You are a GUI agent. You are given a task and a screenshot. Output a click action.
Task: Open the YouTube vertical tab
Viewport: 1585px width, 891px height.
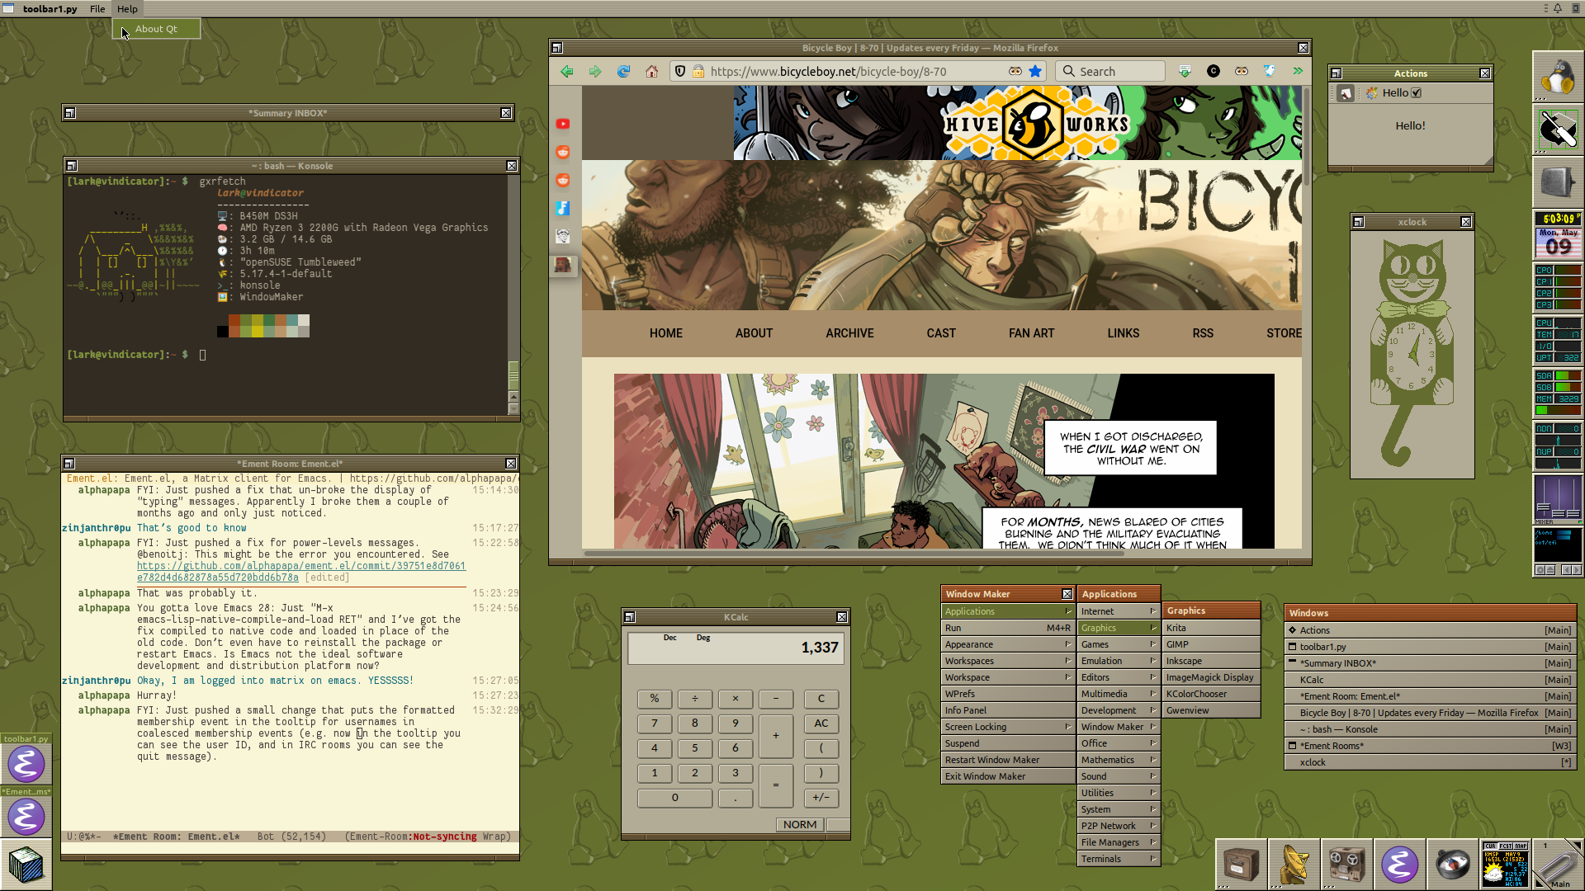pyautogui.click(x=563, y=124)
